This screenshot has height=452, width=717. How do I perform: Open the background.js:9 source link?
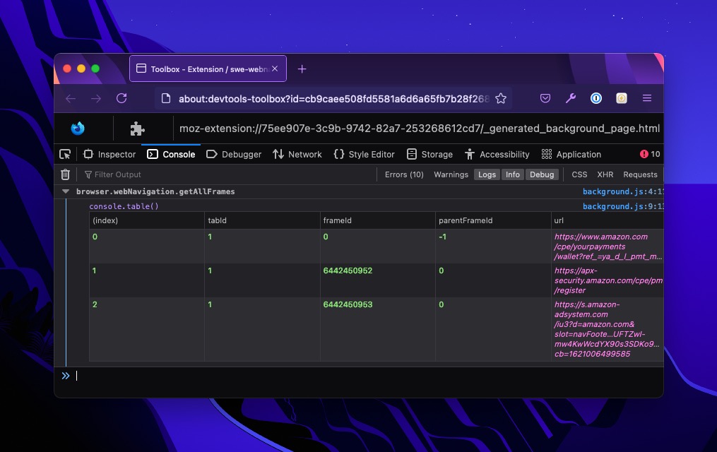coord(623,206)
